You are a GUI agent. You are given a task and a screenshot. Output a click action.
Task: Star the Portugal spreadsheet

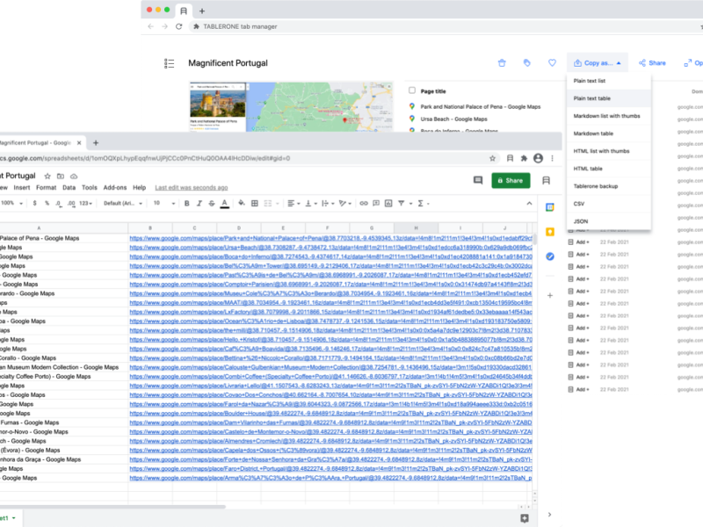(47, 177)
